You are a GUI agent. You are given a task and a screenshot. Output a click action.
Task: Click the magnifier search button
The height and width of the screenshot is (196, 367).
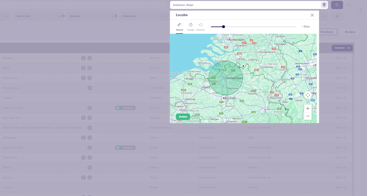coord(337,5)
